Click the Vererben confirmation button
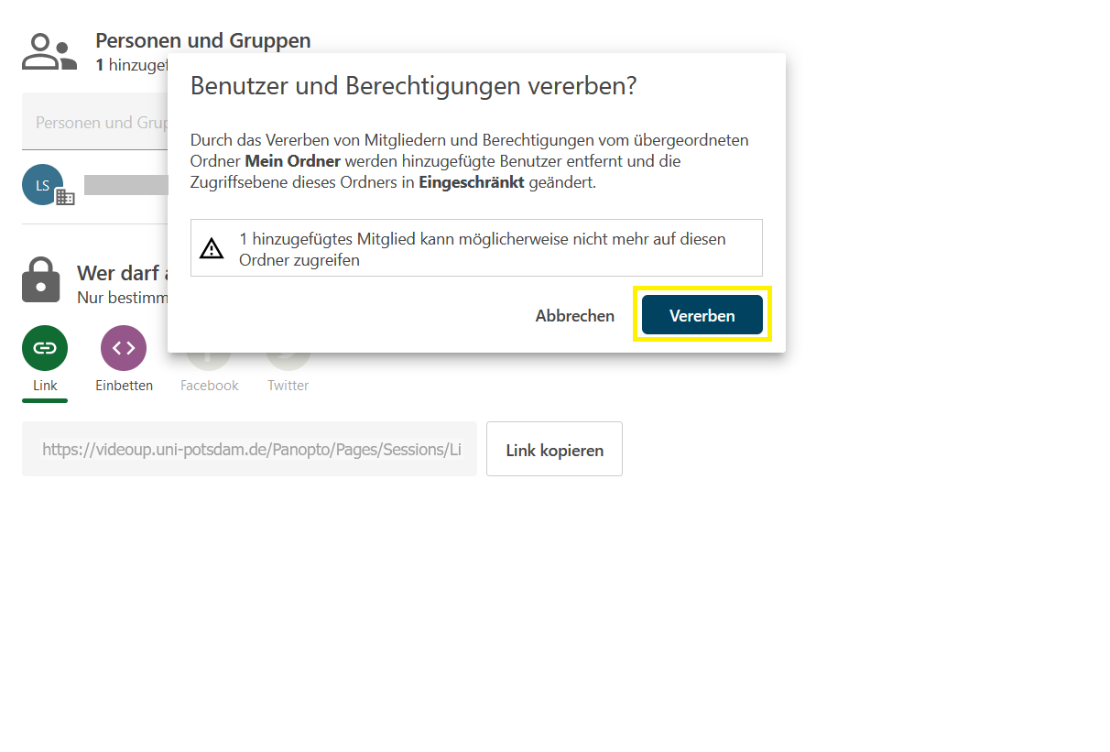 (x=702, y=315)
